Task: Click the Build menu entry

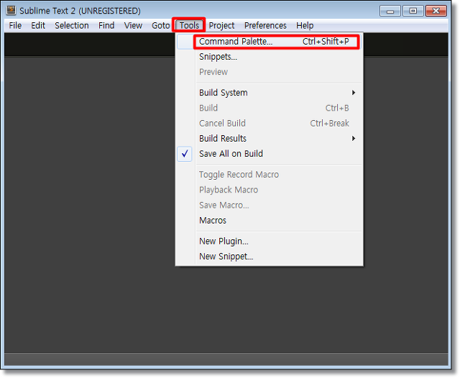Action: click(269, 108)
